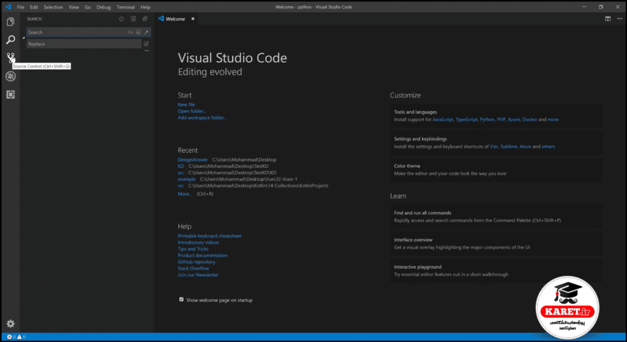Open recent src in Kotlin Collections path
The image size is (627, 342).
click(181, 186)
